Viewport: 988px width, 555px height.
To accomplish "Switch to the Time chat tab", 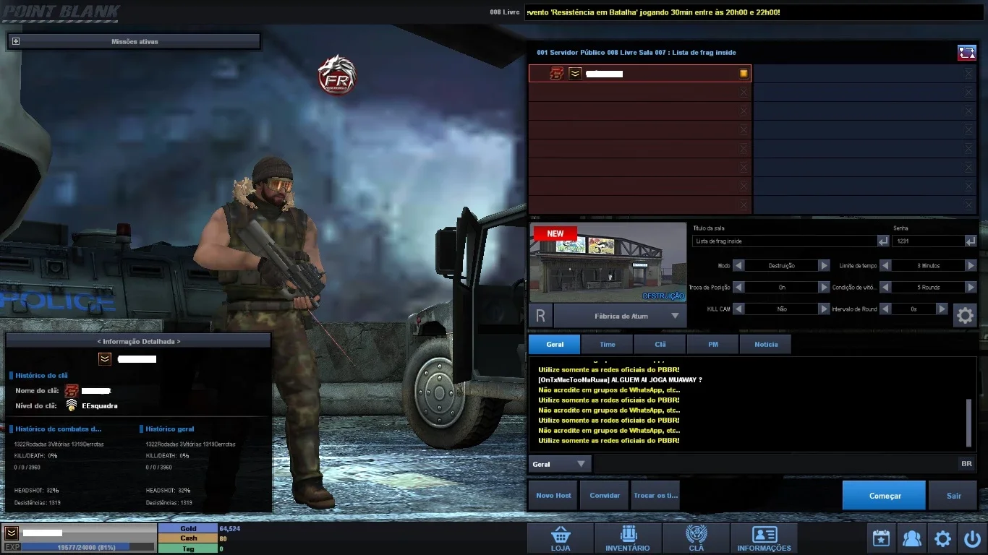I will click(x=608, y=344).
